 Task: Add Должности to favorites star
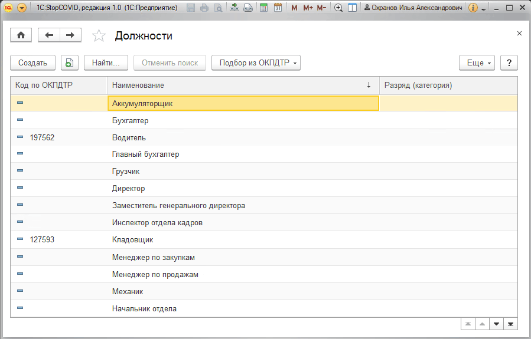pos(99,35)
